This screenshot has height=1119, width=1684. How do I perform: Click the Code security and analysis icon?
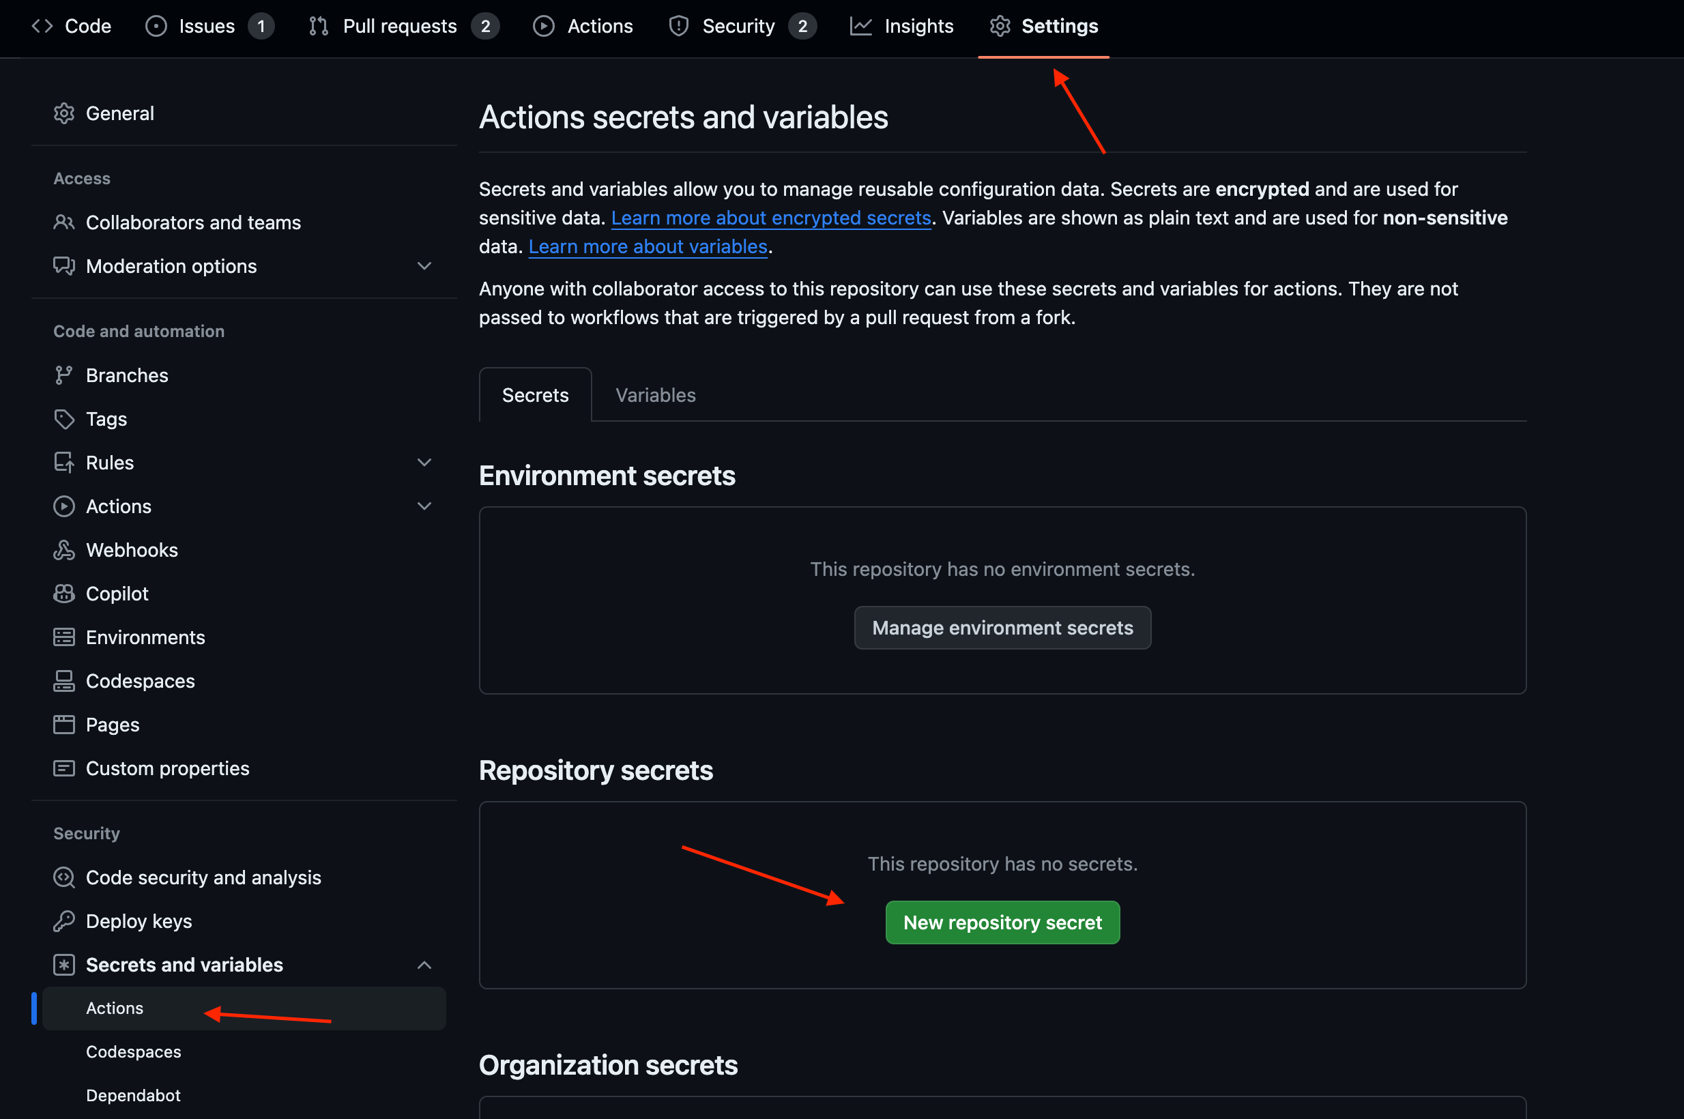tap(63, 877)
